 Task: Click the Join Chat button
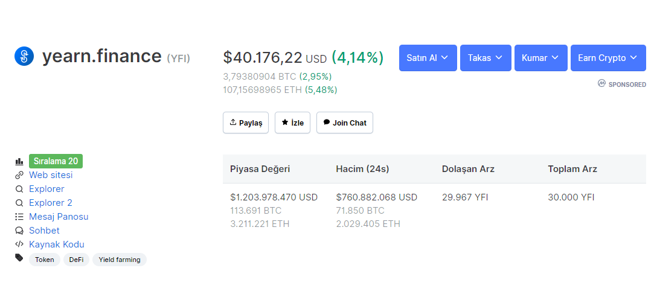(345, 123)
